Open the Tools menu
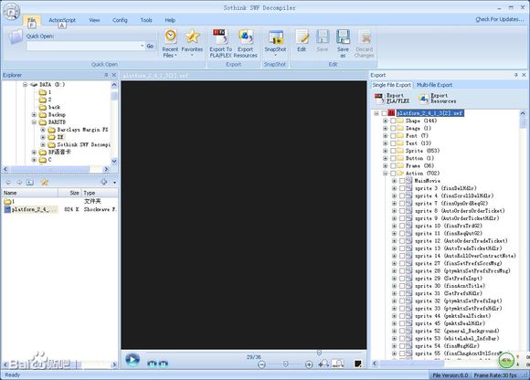This screenshot has height=380, width=530. (x=146, y=20)
